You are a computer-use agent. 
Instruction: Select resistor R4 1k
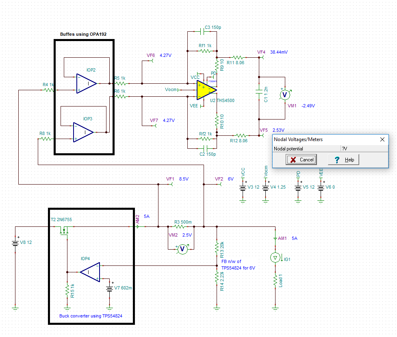49,90
